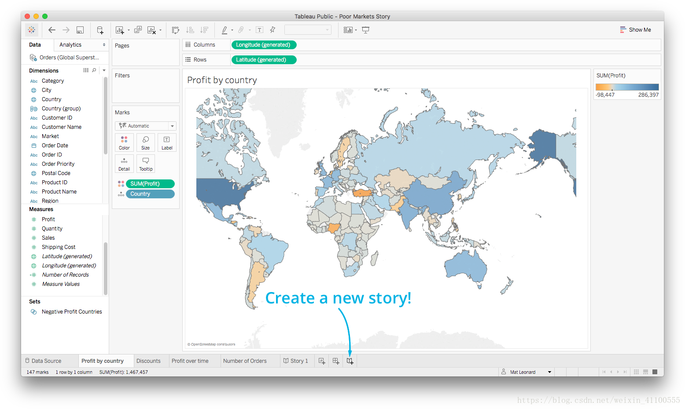Viewport: 685px width, 409px height.
Task: Click the Longitude (generated) pill in Columns
Action: tap(263, 45)
